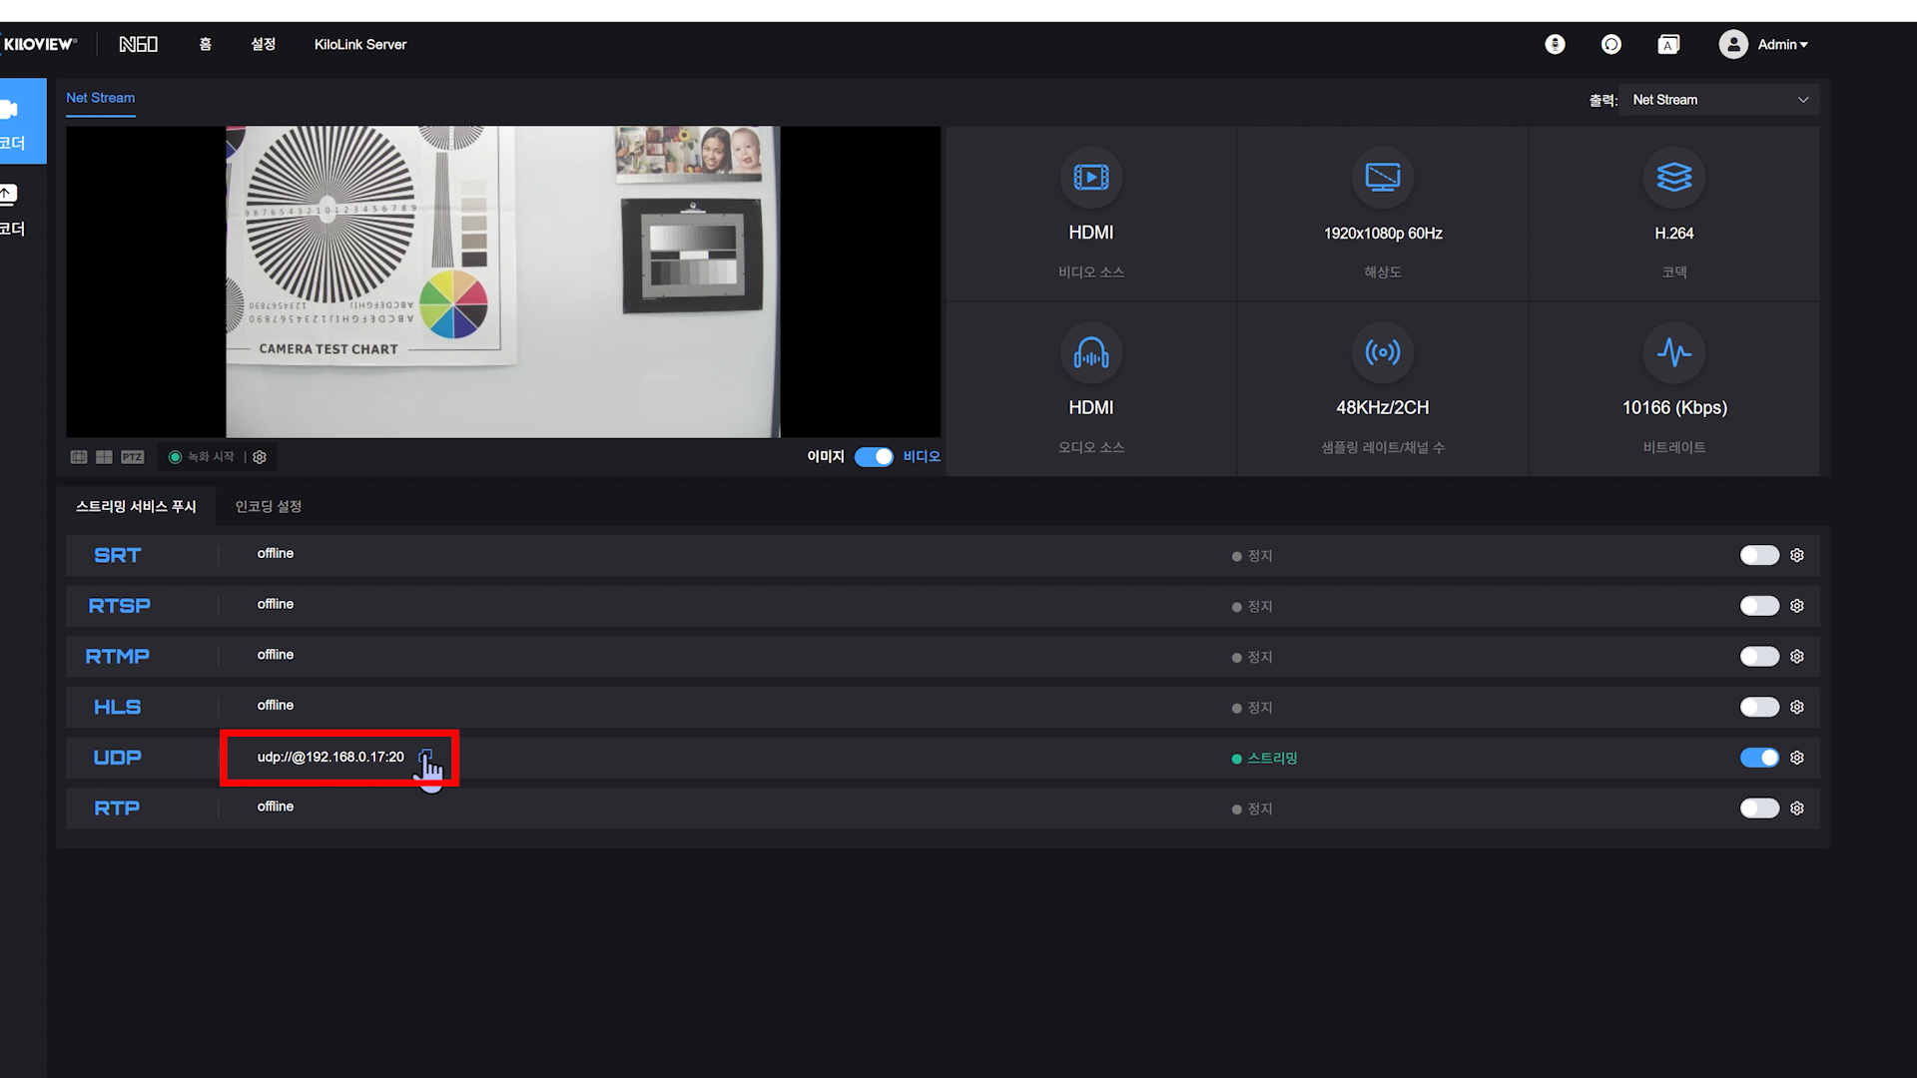
Task: Switch to the 인코딩 설정 tab
Action: click(x=268, y=507)
